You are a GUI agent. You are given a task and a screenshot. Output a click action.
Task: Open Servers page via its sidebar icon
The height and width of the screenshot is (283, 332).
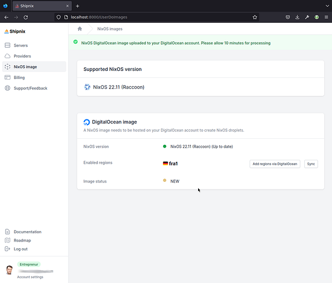coord(7,45)
